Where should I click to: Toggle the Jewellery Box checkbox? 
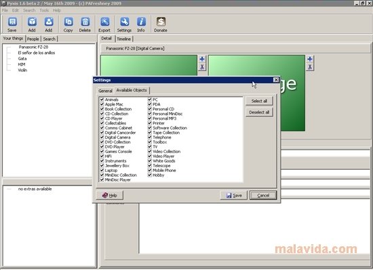[x=102, y=166]
